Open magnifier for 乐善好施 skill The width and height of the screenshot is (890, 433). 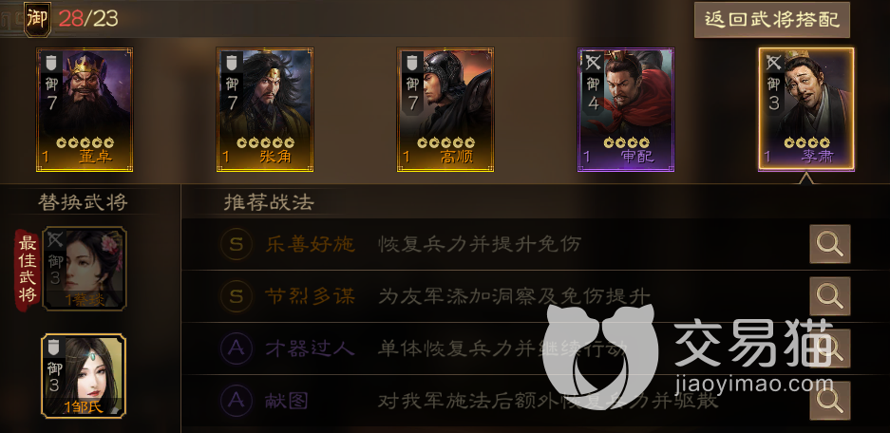[x=829, y=244]
